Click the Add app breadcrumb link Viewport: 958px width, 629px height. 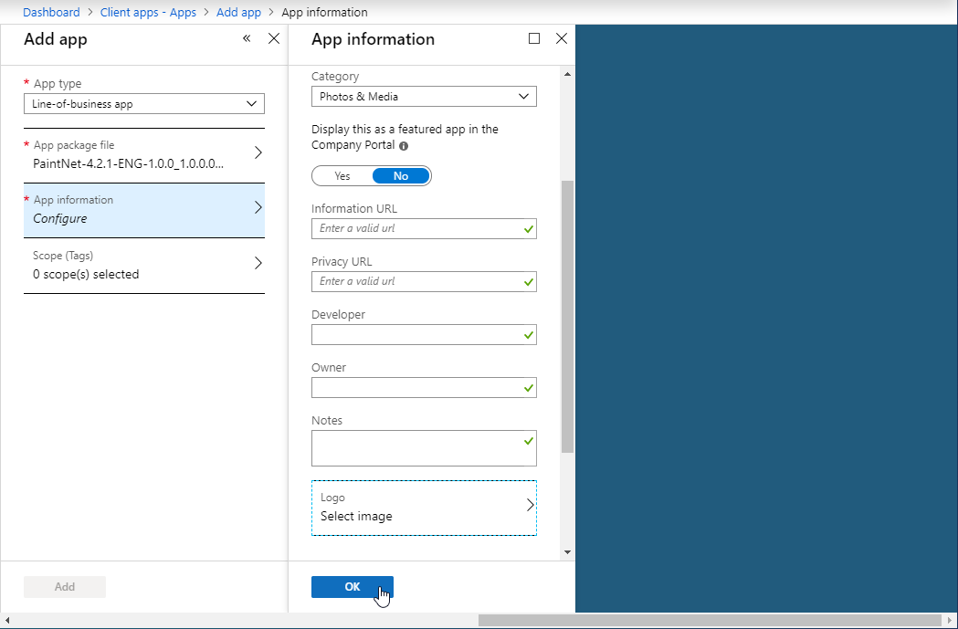(x=238, y=13)
